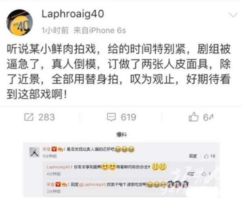Image resolution: width=242 pixels, height=198 pixels.
Task: Open 宋佳's avatar in first comment
Action: pos(34,152)
